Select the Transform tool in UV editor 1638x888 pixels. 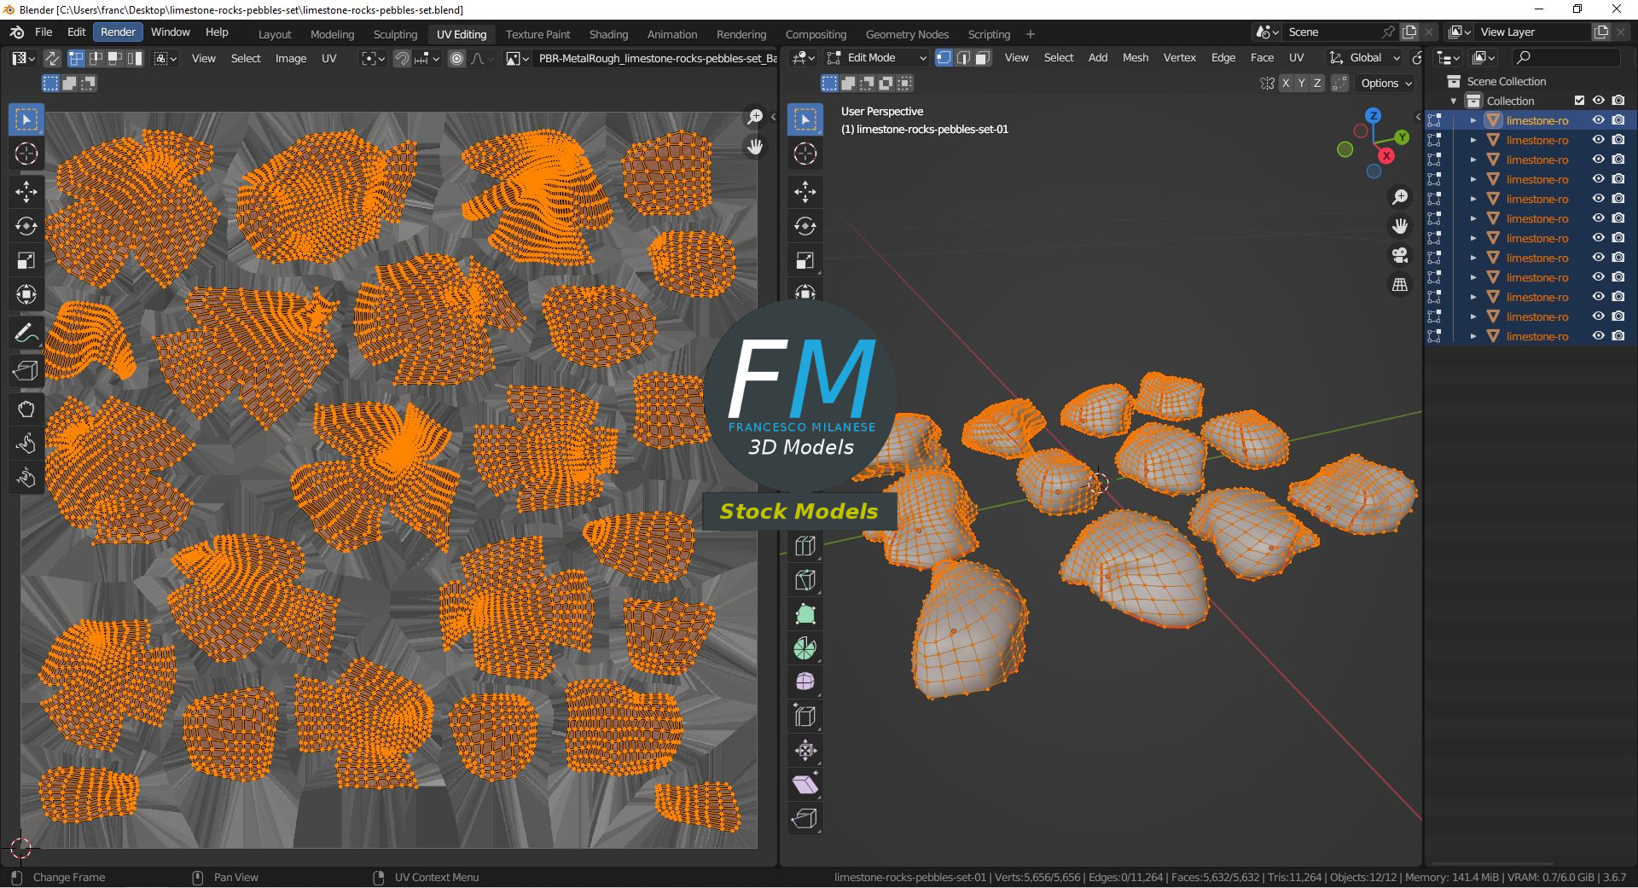point(26,294)
